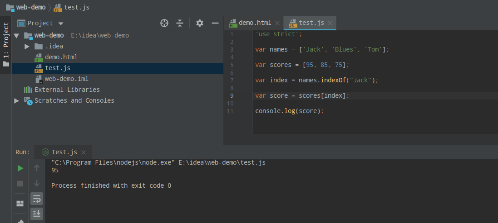This screenshot has height=223, width=498.
Task: Click the Run: panel label
Action: (23, 152)
